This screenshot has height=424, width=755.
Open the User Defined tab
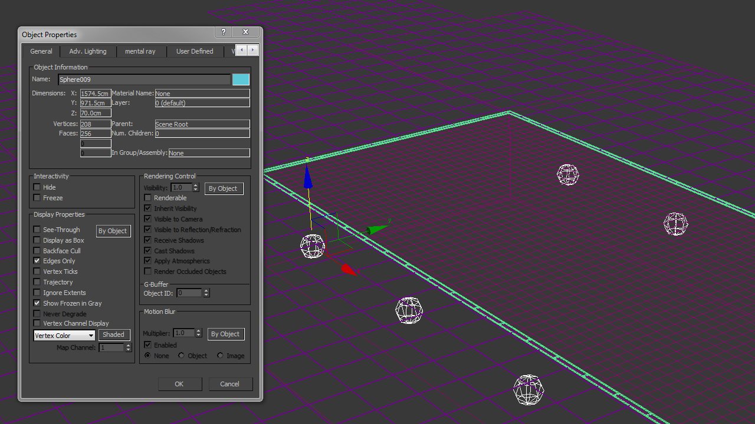(195, 51)
